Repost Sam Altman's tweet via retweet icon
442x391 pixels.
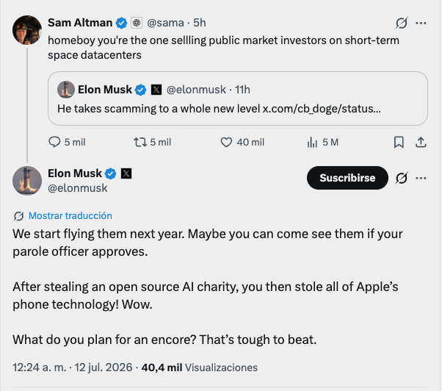click(140, 142)
